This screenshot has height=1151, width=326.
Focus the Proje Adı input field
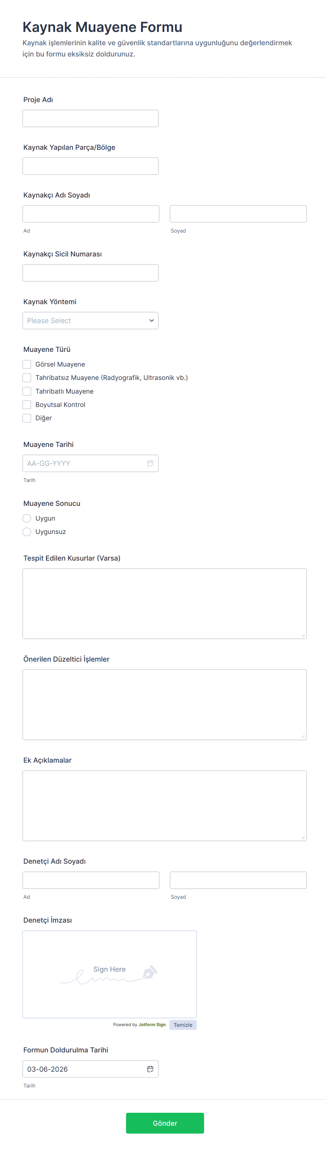click(90, 119)
